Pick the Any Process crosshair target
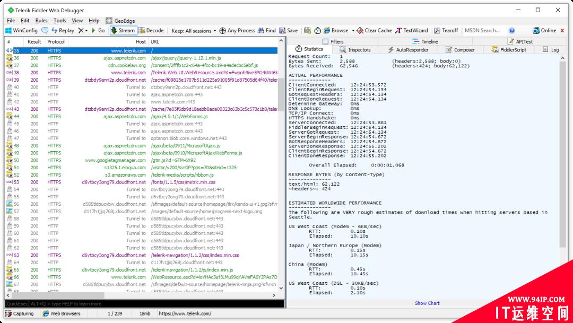This screenshot has width=573, height=323. click(x=237, y=31)
